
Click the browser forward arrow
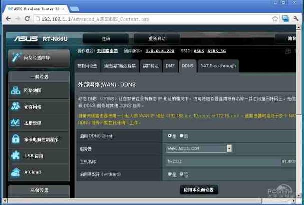[x=18, y=19]
